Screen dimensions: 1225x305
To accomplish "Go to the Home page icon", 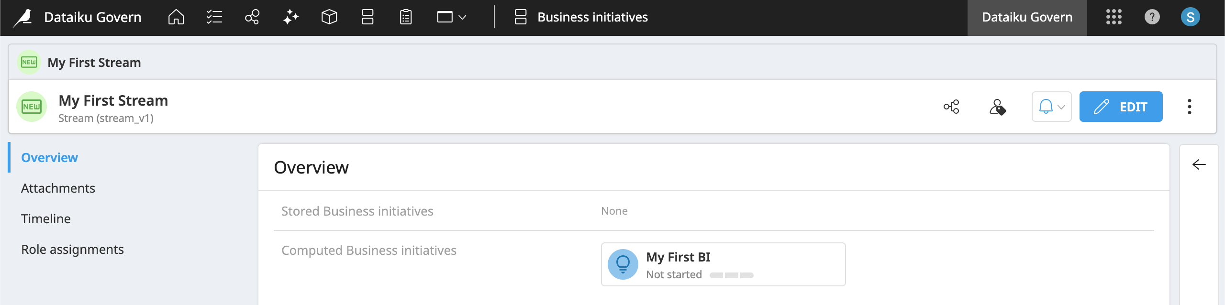I will click(176, 18).
